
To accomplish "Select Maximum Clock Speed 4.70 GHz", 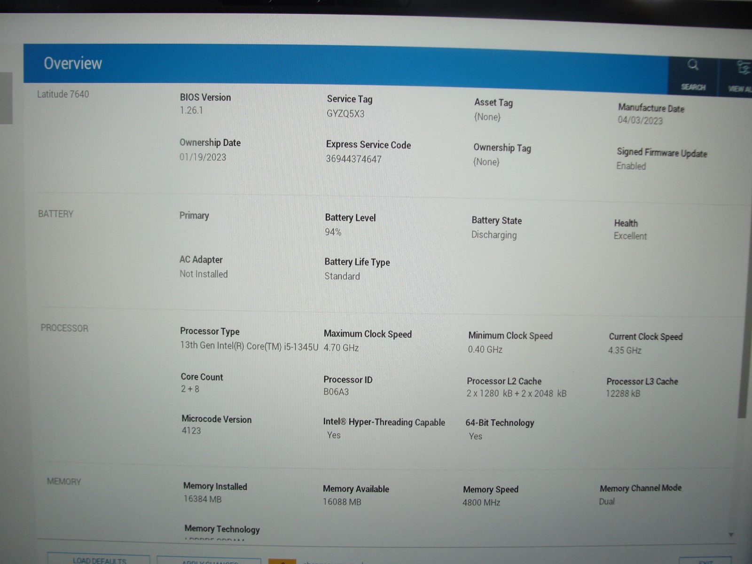I will 341,348.
